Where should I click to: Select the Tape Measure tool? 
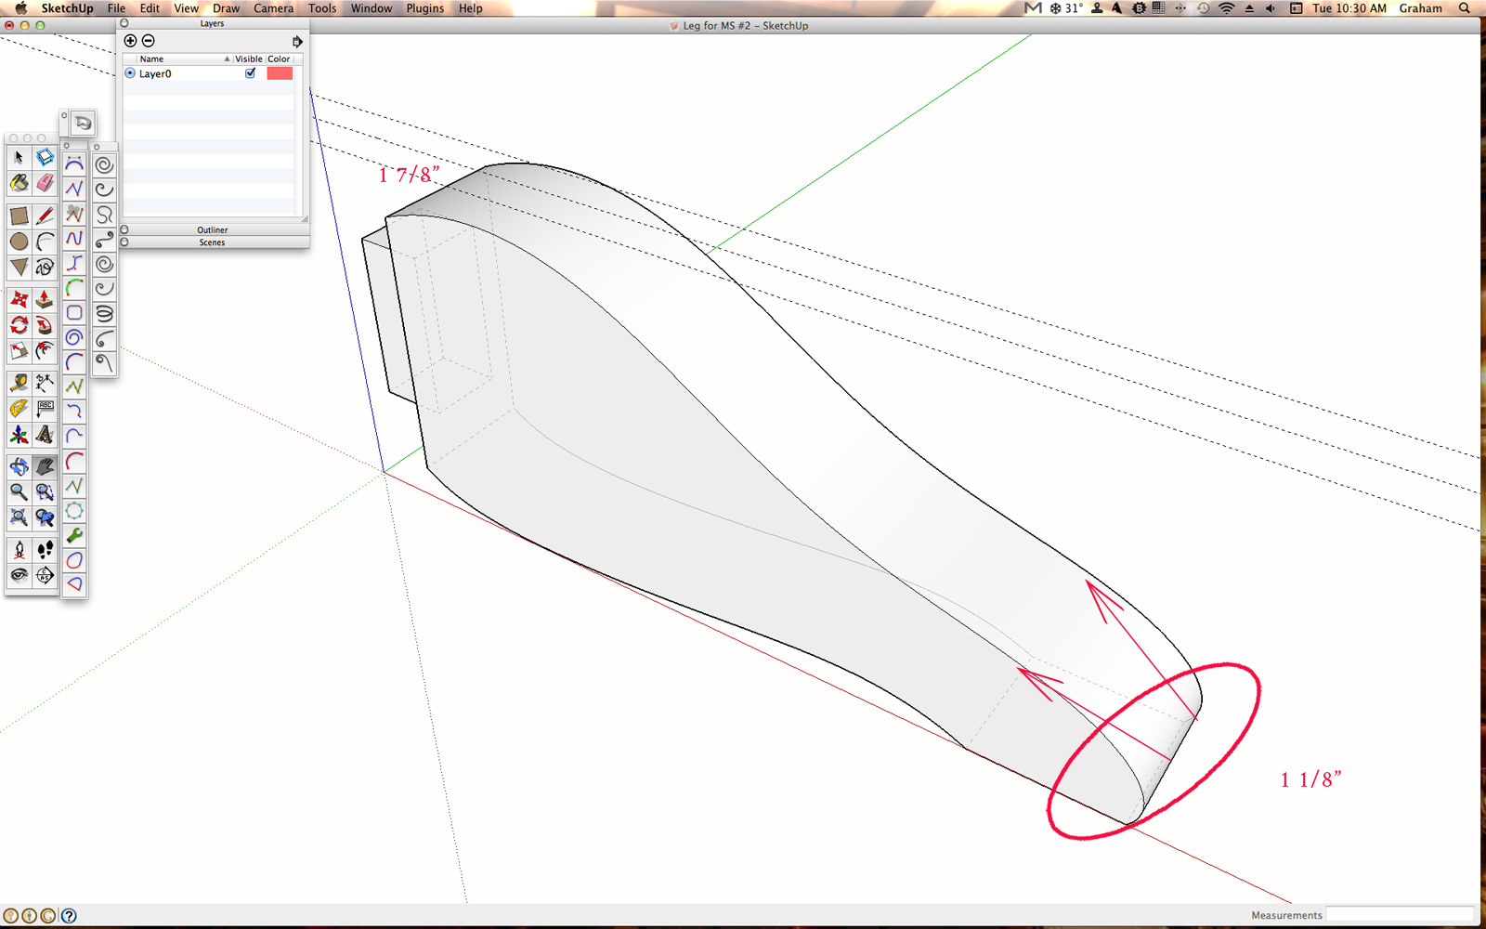pos(19,383)
